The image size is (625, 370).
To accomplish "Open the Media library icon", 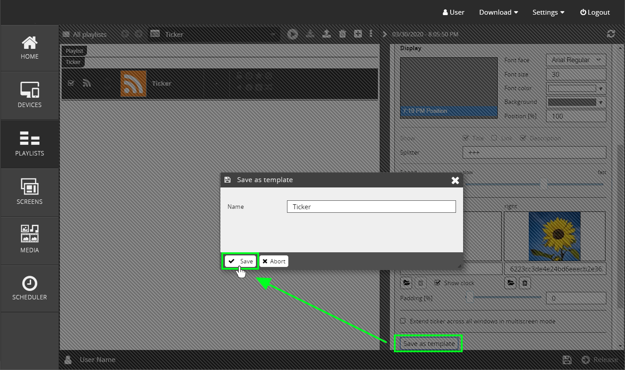I will (30, 240).
